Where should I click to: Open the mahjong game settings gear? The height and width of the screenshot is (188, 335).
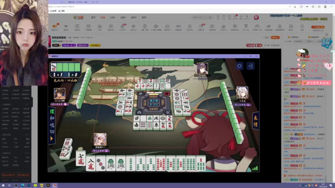tap(239, 66)
